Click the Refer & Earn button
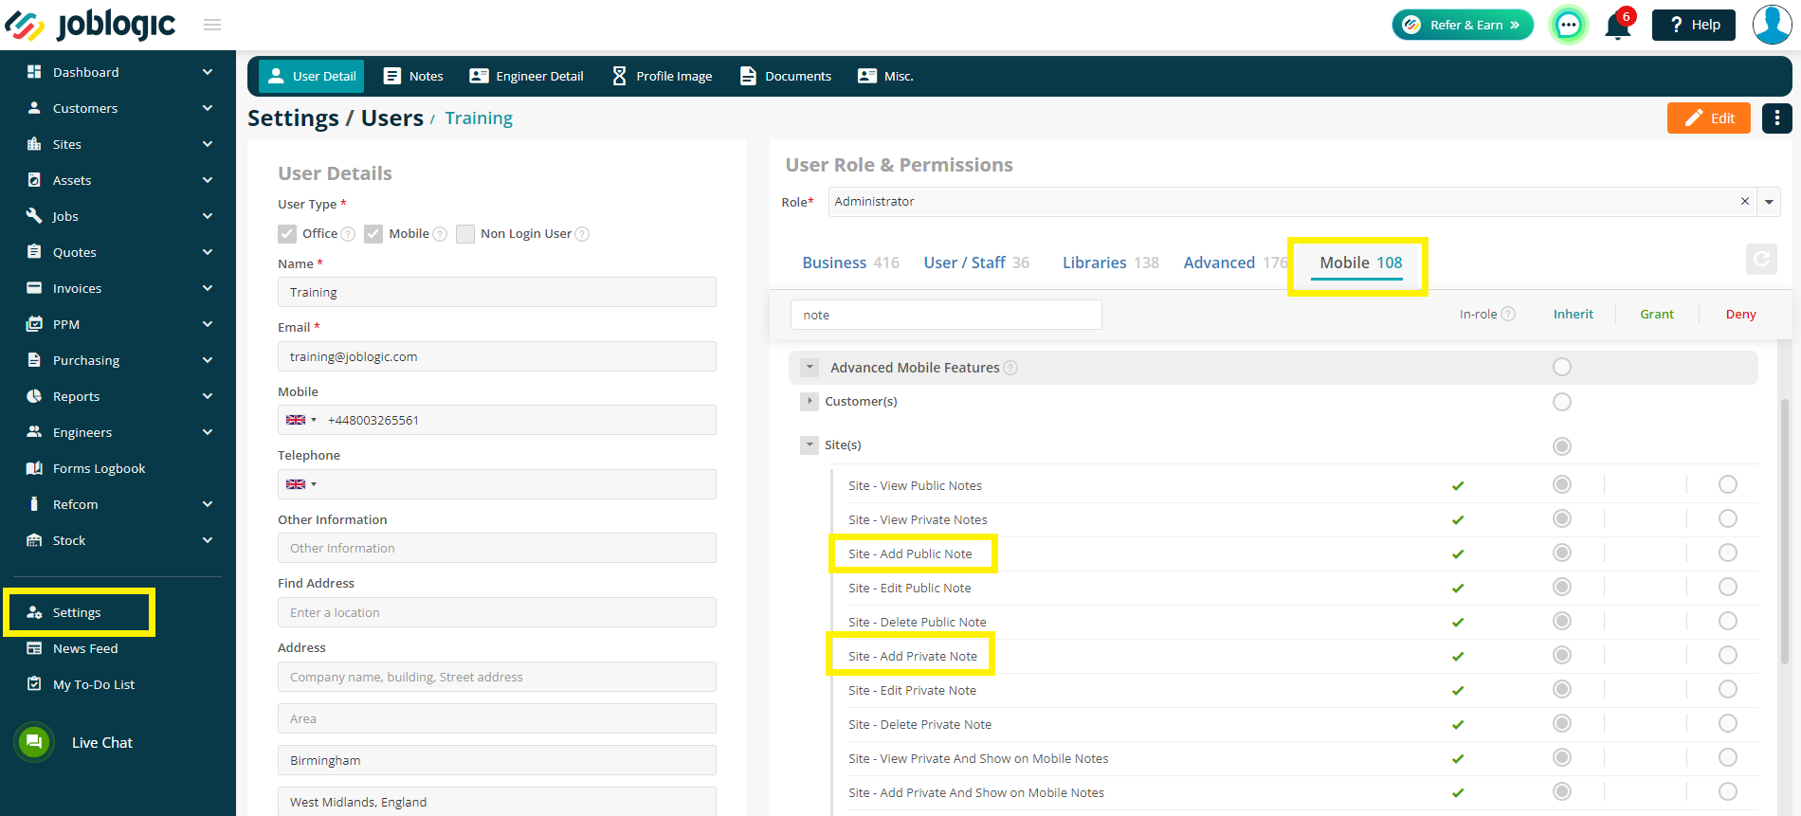 (x=1463, y=25)
